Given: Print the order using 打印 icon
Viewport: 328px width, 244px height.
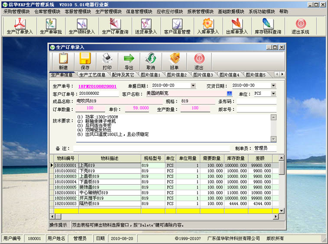Looking at the screenshot, I should [x=107, y=61].
